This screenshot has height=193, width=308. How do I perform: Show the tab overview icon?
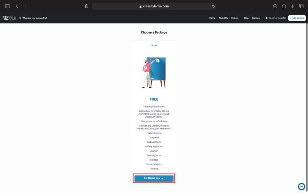(x=301, y=6)
